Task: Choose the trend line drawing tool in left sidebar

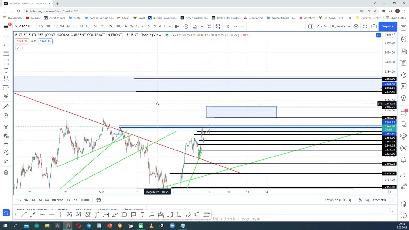Action: click(6, 45)
